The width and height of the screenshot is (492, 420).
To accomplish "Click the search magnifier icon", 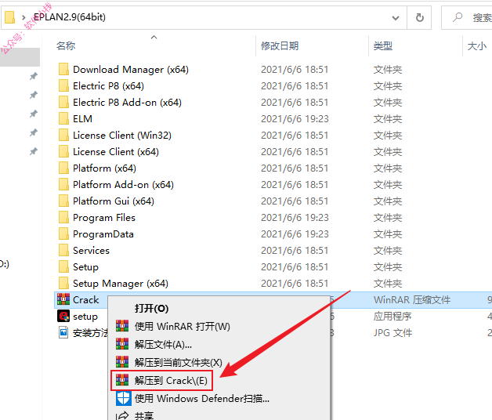I will point(458,17).
